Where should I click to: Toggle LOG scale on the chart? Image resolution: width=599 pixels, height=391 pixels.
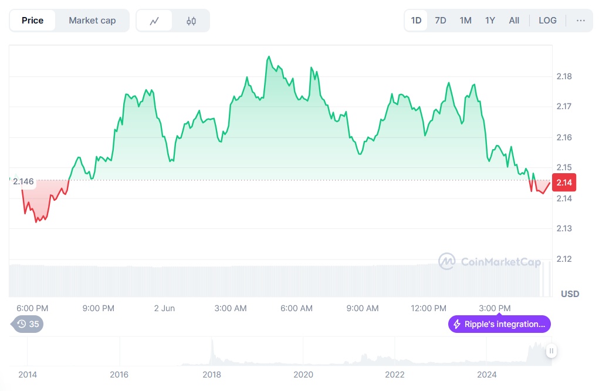[547, 21]
